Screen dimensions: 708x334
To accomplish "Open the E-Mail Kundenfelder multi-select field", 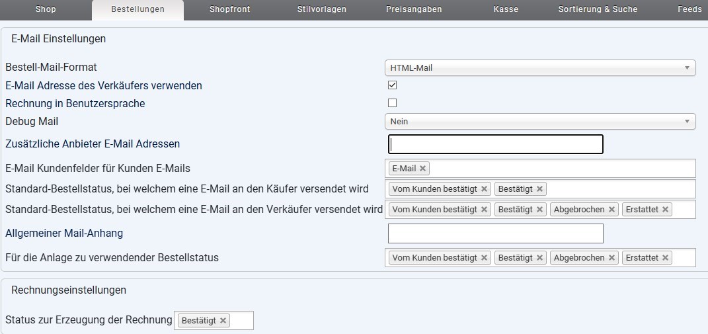I will [x=562, y=169].
